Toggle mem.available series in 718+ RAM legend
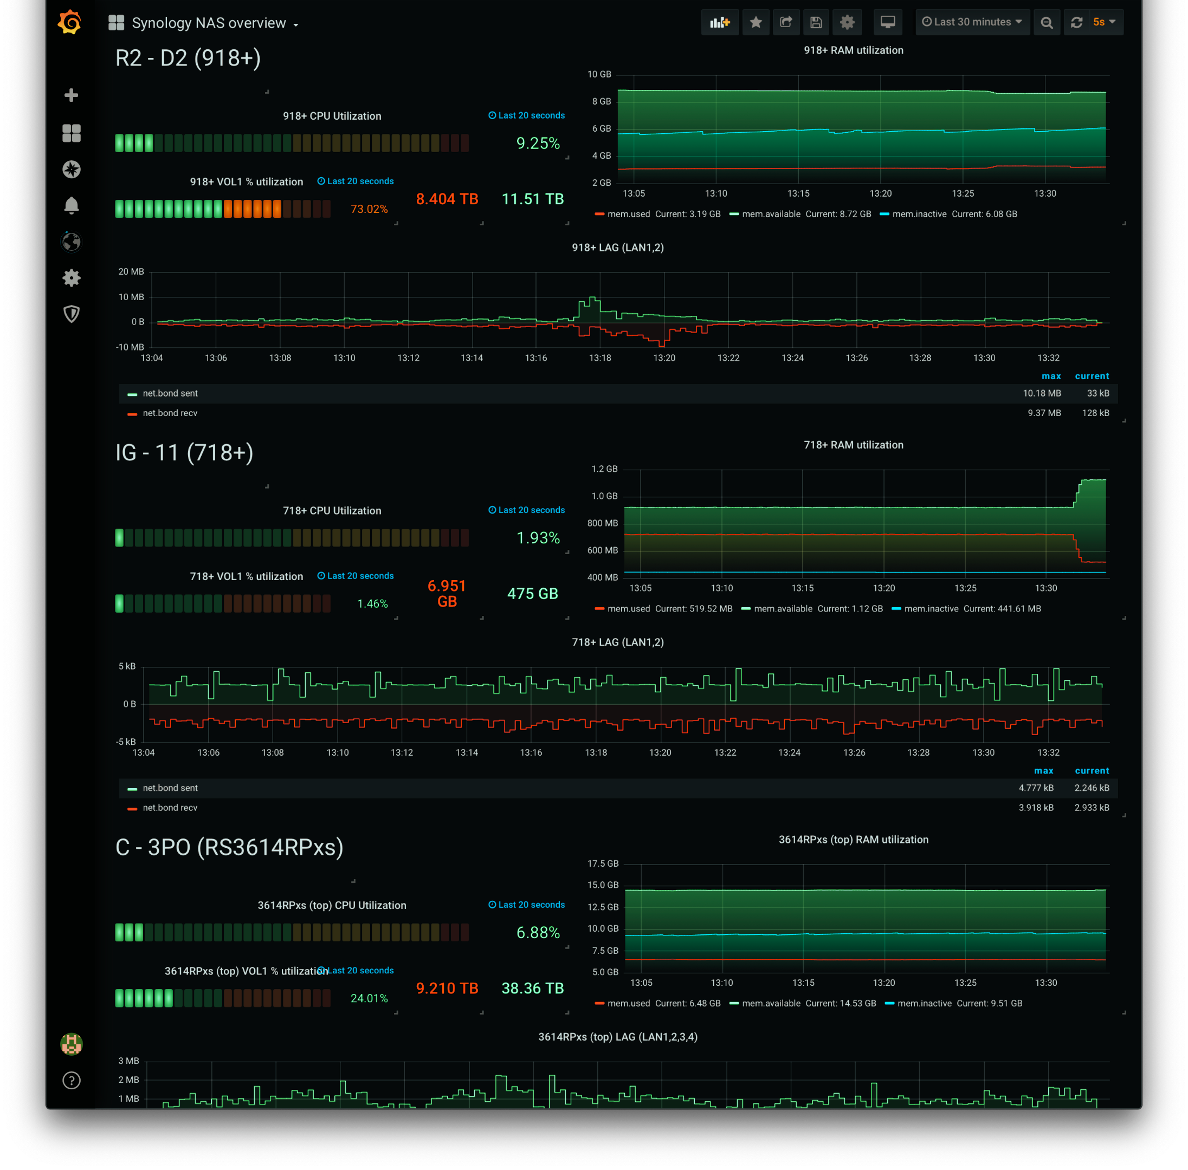Viewport: 1188px width, 1170px height. point(783,608)
